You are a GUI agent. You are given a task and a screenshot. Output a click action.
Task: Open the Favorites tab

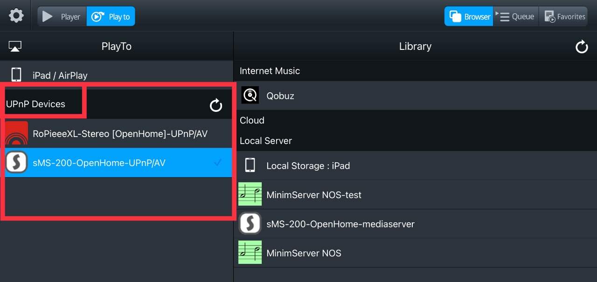563,16
